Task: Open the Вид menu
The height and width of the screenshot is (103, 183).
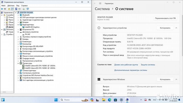Action: click(x=18, y=6)
